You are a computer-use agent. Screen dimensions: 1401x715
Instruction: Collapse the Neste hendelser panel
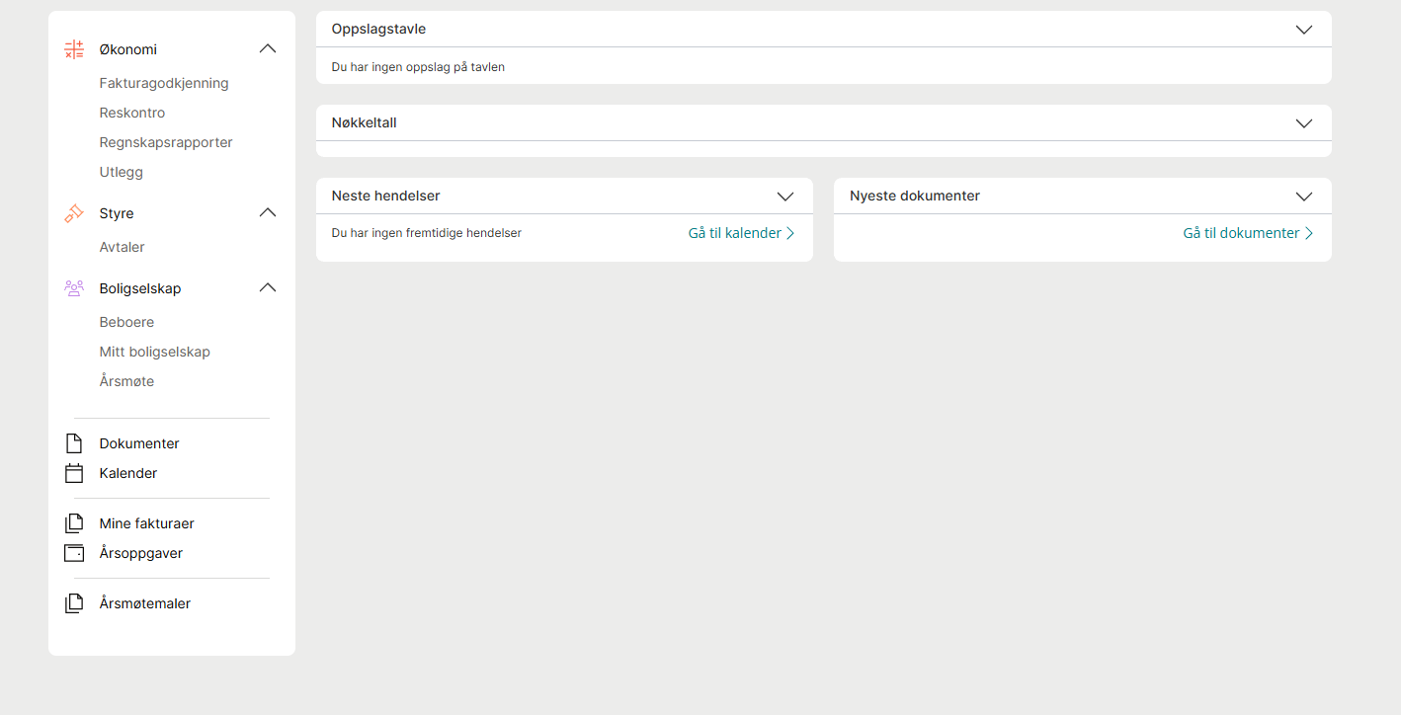click(785, 197)
